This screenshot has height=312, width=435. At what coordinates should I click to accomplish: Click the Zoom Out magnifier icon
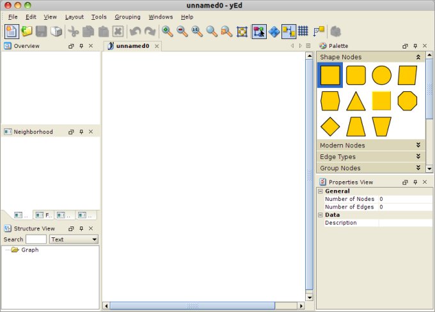click(182, 31)
